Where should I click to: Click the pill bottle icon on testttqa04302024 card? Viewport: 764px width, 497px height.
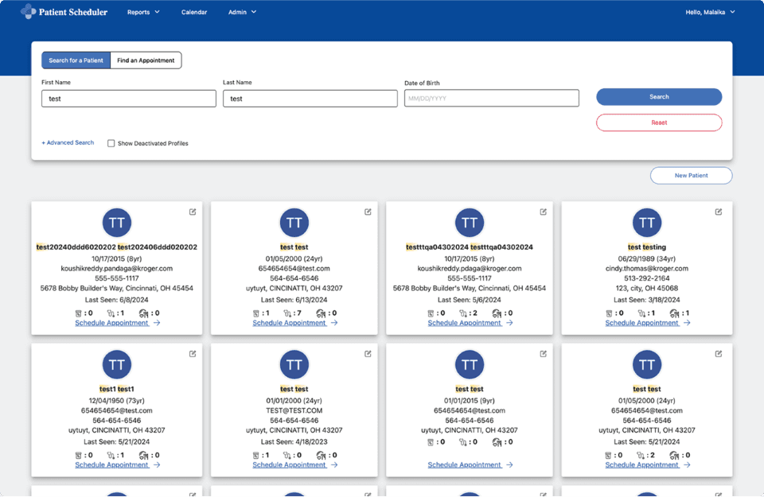[x=431, y=313]
